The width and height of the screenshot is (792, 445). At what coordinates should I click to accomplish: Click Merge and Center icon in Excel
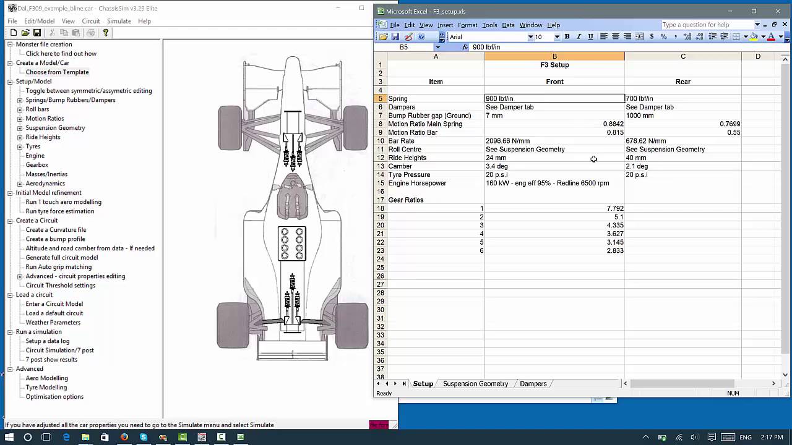pos(639,37)
